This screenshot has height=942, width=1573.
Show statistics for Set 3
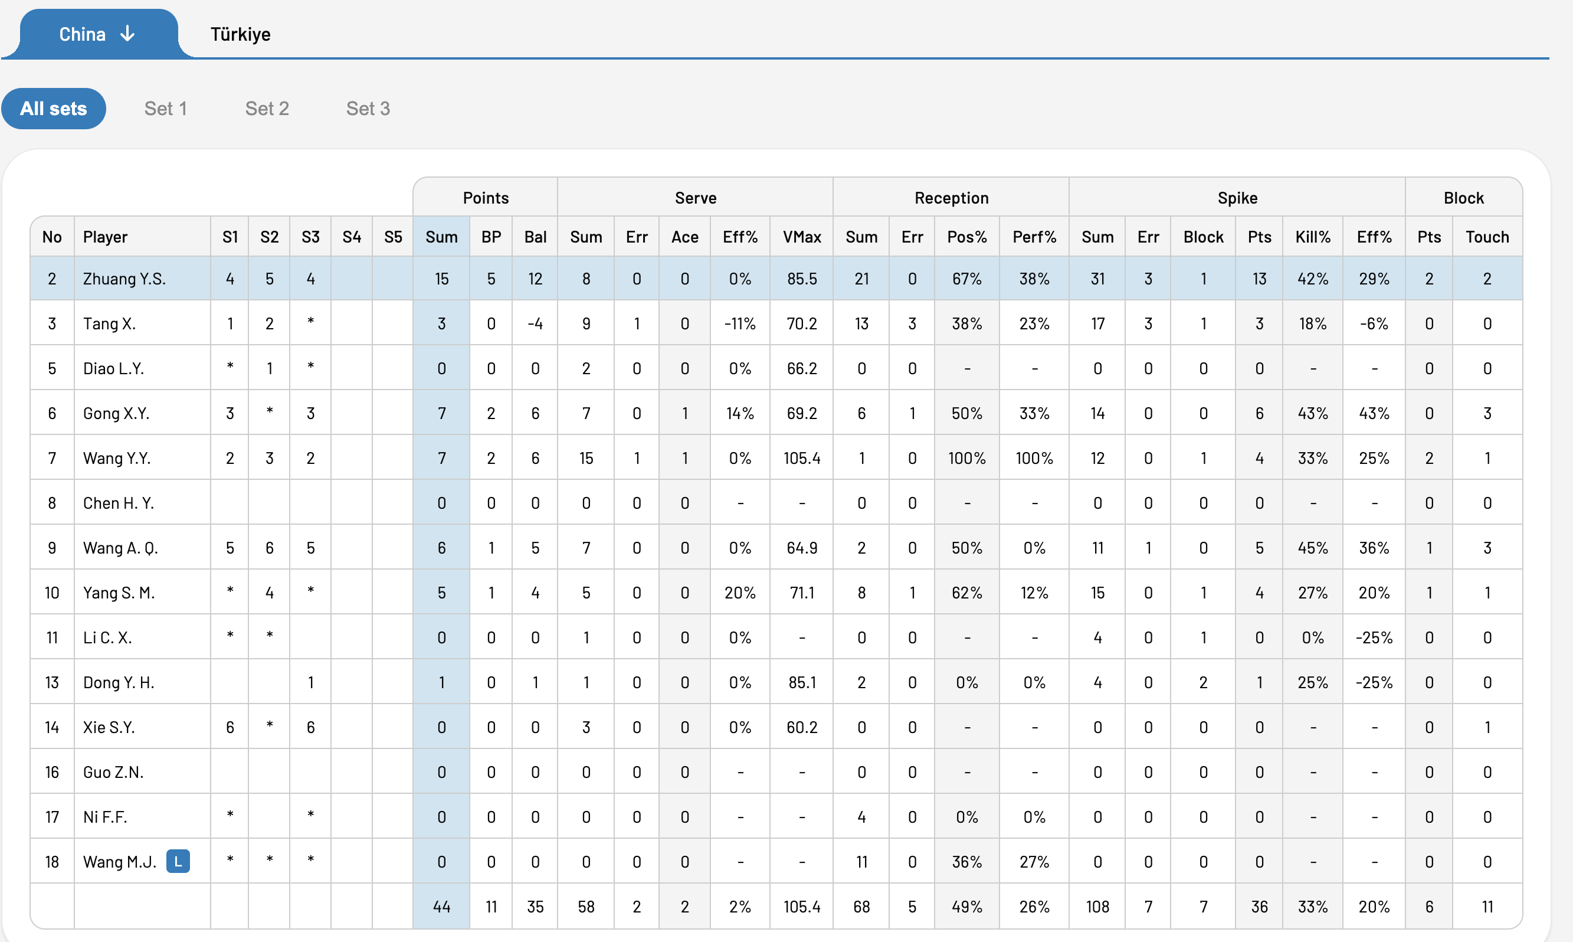pyautogui.click(x=368, y=109)
